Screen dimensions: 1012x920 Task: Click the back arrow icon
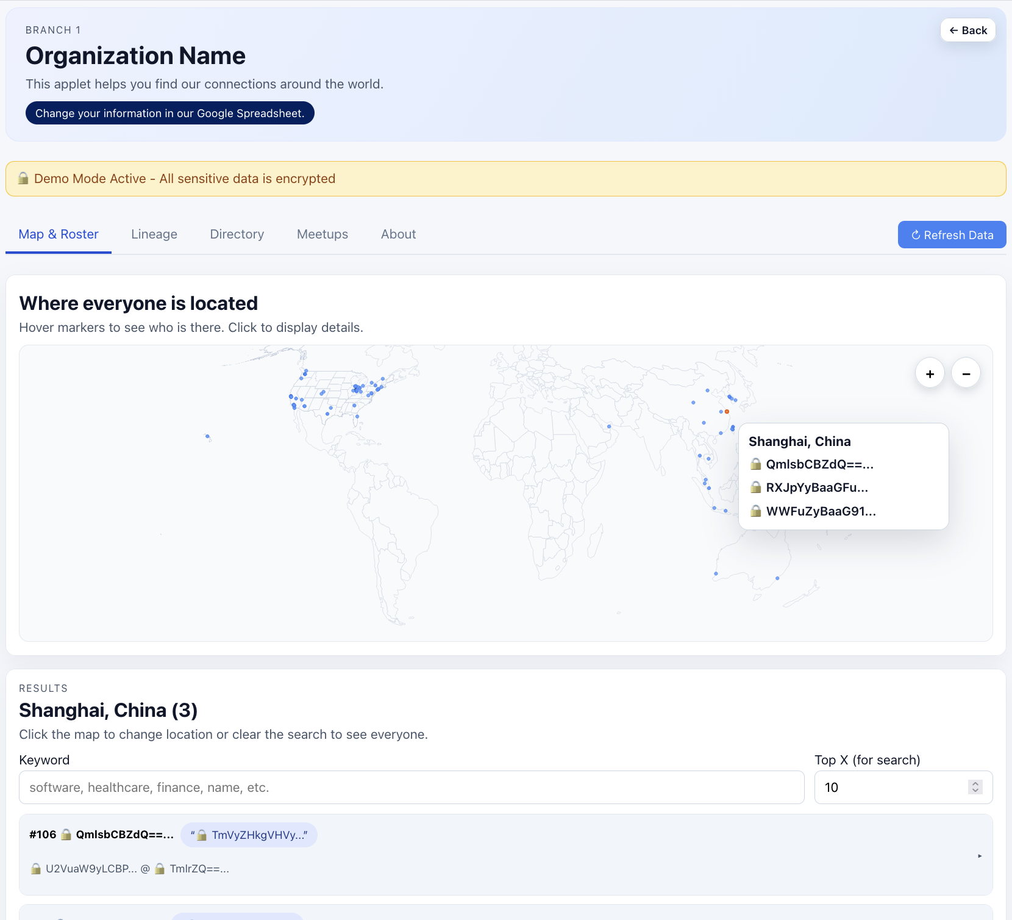tap(955, 30)
